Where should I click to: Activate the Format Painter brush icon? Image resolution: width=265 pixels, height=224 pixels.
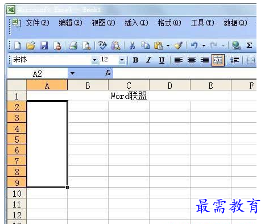179,45
